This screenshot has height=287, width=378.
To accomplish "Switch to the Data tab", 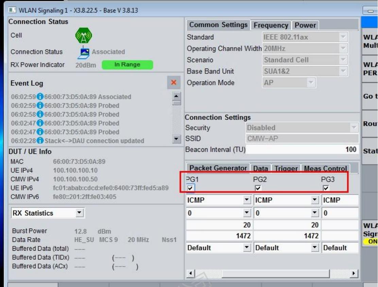I will [x=261, y=168].
